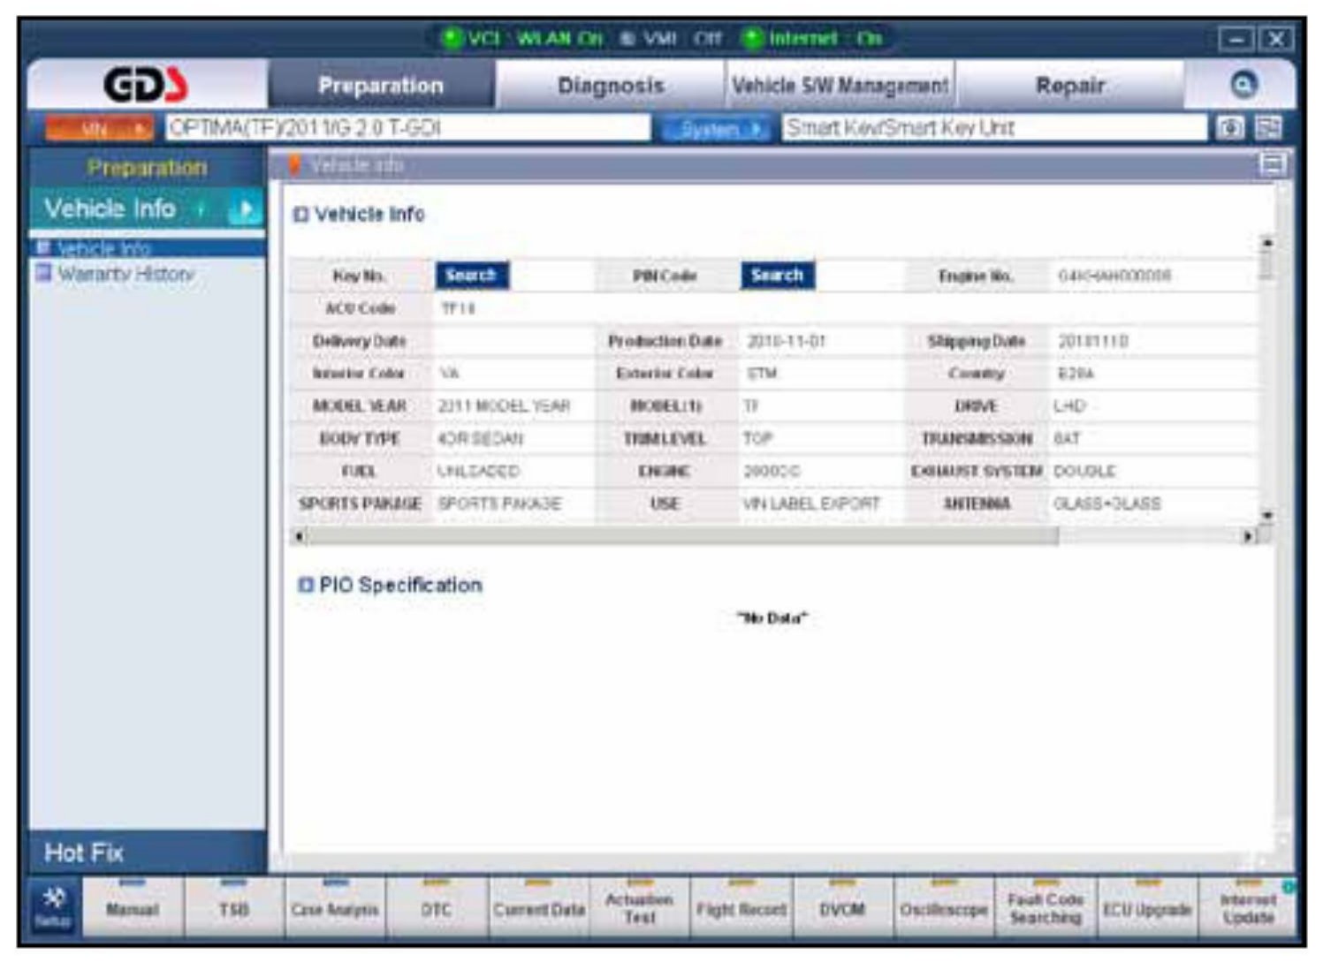Switch to the Repair tab

pos(1069,86)
